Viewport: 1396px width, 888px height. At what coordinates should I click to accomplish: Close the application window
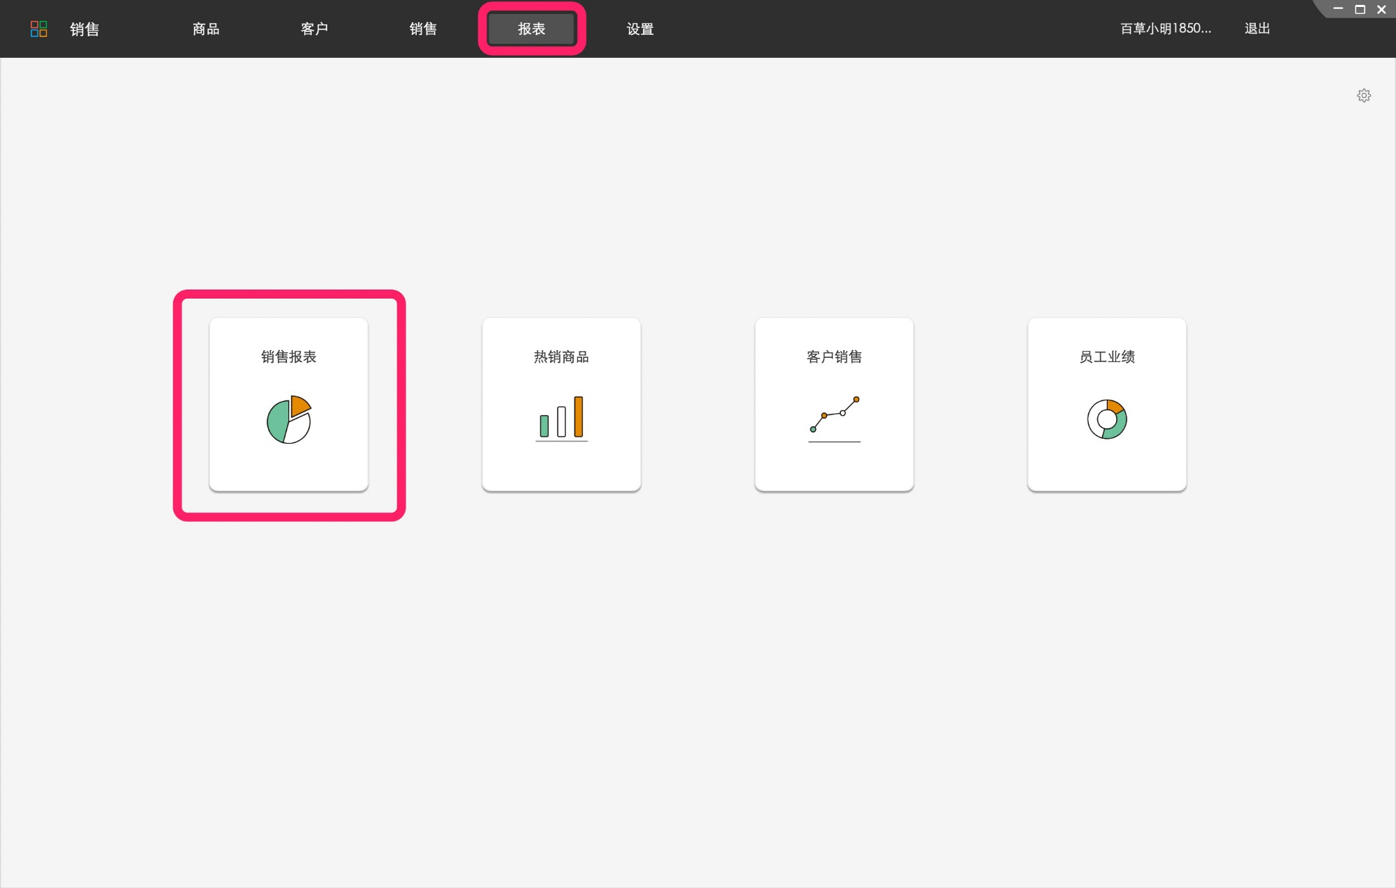pos(1381,9)
